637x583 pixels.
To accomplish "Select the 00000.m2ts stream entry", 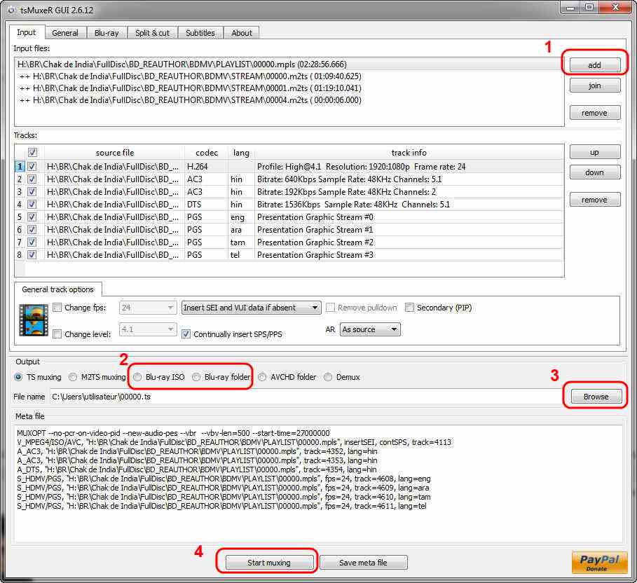I will (x=289, y=76).
